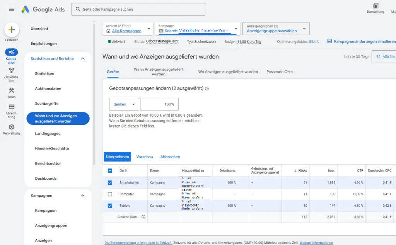This screenshot has width=396, height=245.
Task: Open Landingpages sidebar item
Action: (48, 133)
